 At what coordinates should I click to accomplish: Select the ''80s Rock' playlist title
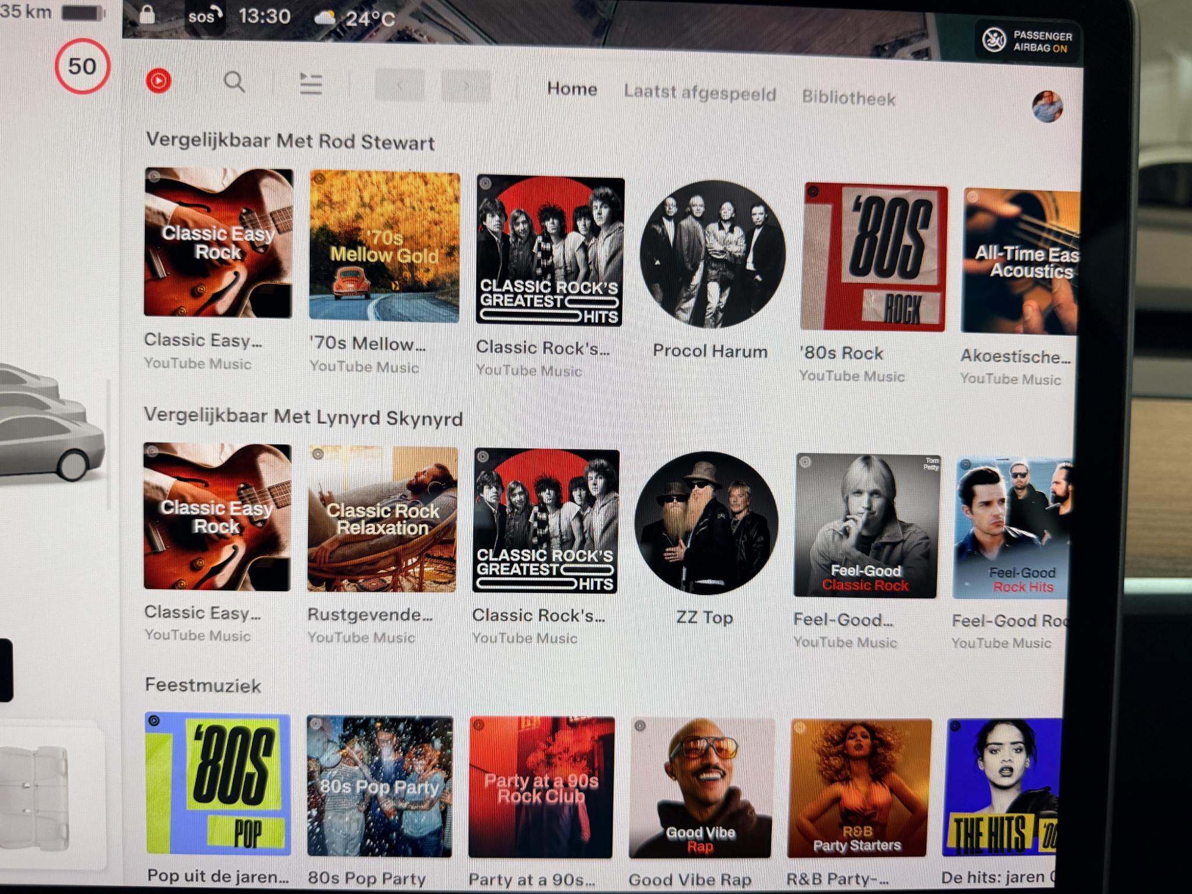click(x=842, y=353)
